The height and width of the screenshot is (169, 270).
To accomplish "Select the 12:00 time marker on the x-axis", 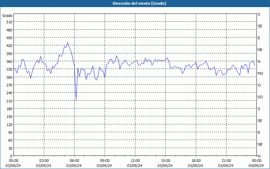I will click(135, 161).
